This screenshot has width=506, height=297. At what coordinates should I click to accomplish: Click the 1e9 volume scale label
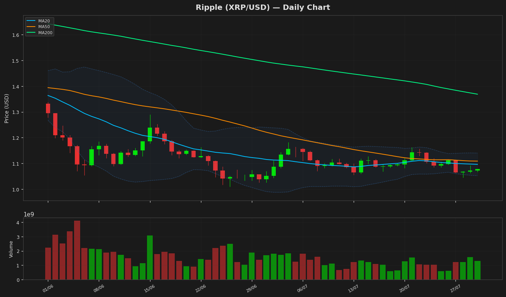click(x=29, y=215)
